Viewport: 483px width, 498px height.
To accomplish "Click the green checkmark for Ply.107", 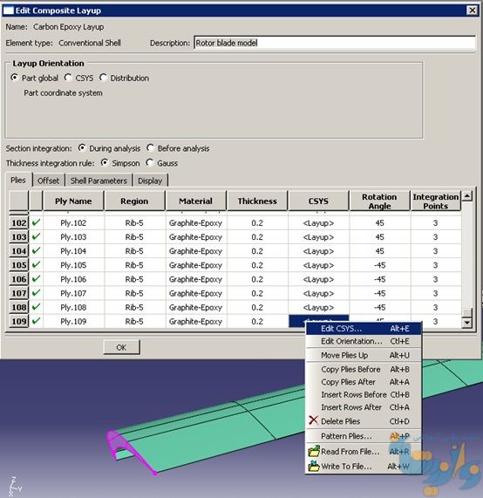I will [37, 292].
